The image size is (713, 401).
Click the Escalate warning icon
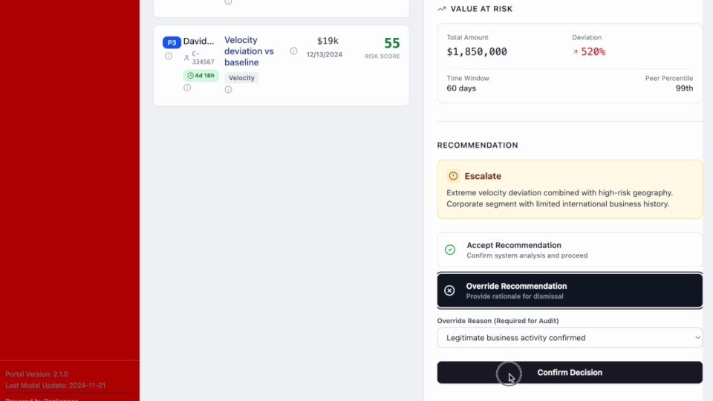tap(453, 176)
